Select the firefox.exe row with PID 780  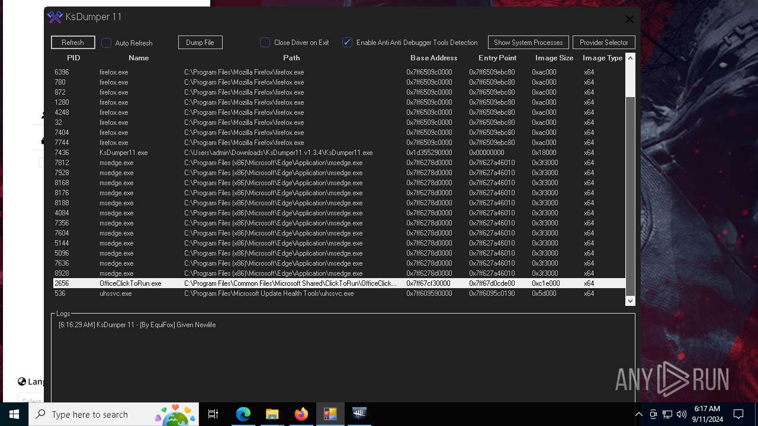point(339,82)
